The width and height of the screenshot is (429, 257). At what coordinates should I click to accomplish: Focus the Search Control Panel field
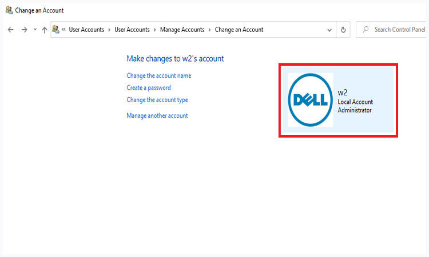pos(392,30)
